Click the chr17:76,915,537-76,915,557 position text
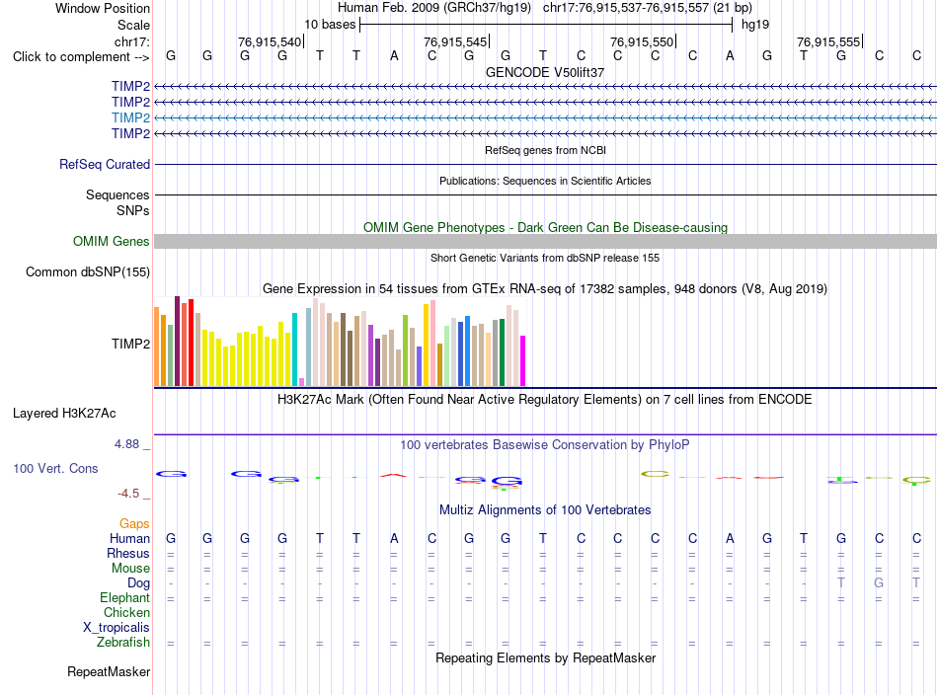 (626, 8)
